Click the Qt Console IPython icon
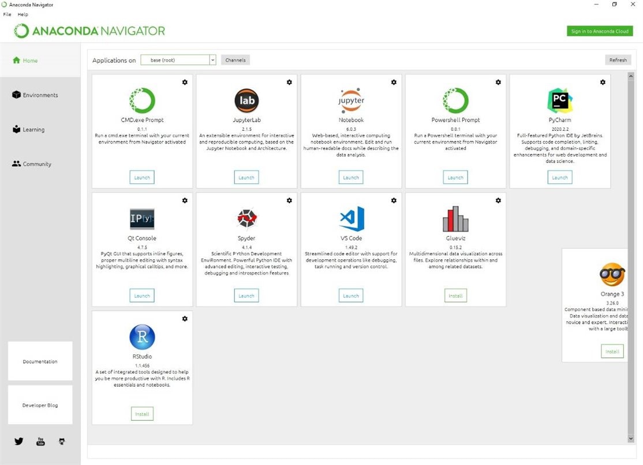Viewport: 643px width, 465px height. [x=142, y=218]
